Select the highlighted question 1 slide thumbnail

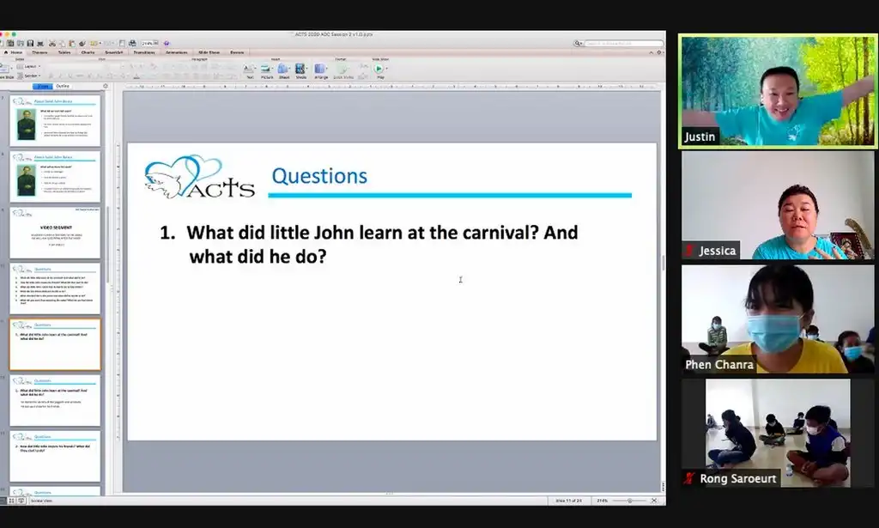(x=55, y=345)
